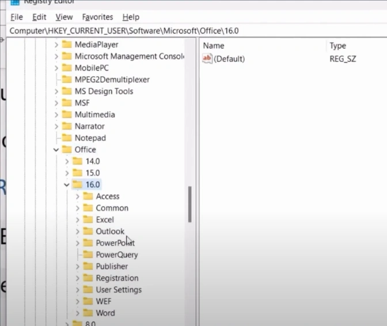Select the PowerPoint key label
The height and width of the screenshot is (326, 387).
coord(115,243)
